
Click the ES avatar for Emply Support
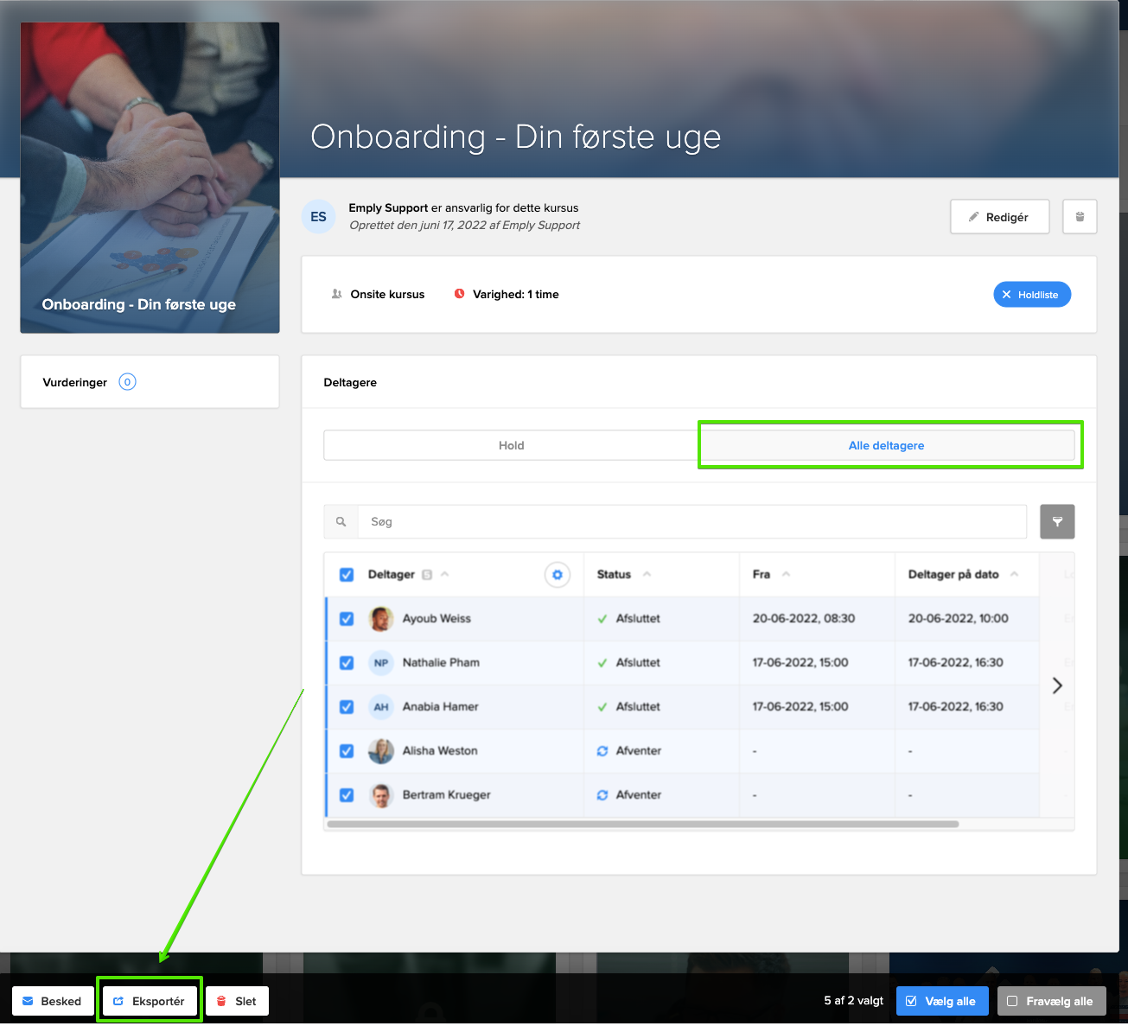318,217
